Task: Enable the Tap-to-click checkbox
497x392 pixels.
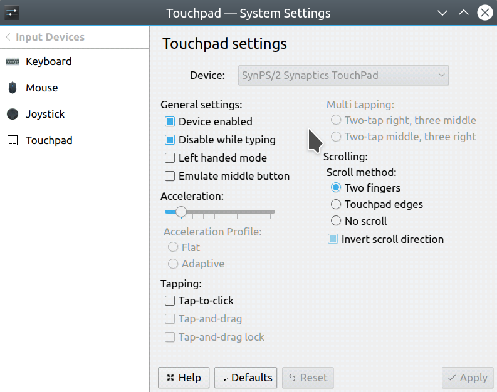Action: 170,301
